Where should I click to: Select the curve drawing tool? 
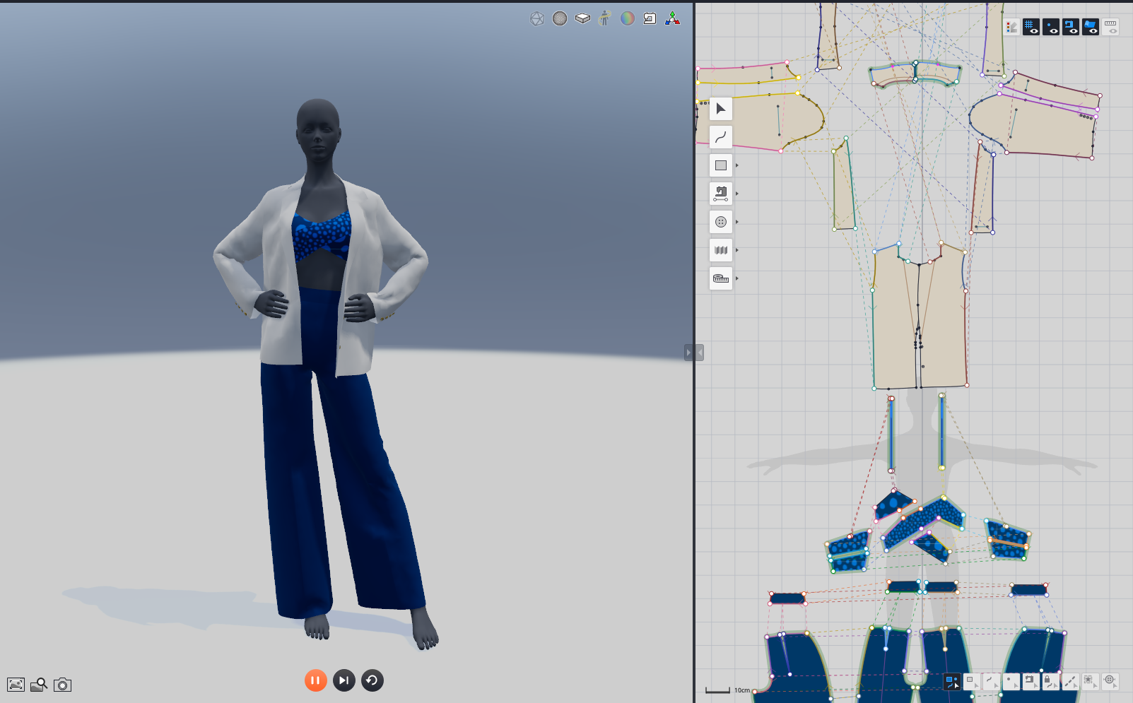[720, 137]
